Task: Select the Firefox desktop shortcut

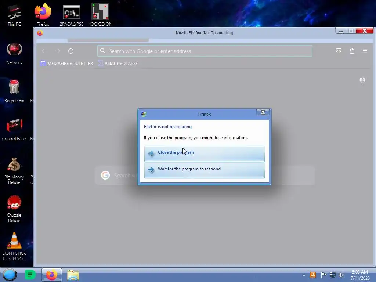Action: coord(43,14)
